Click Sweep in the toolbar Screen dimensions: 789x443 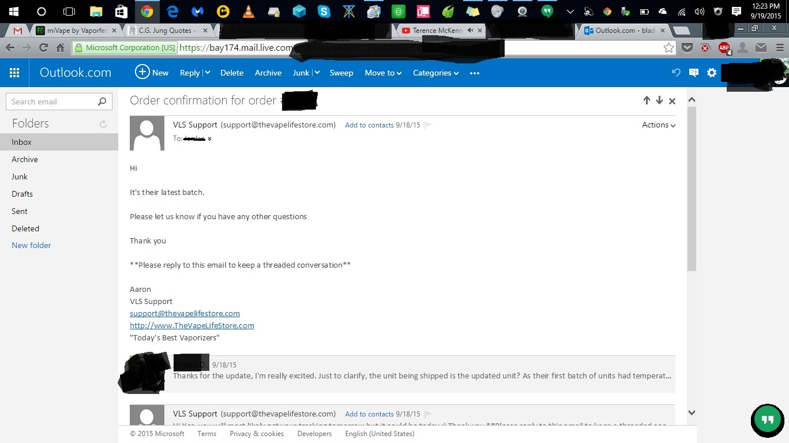(341, 73)
